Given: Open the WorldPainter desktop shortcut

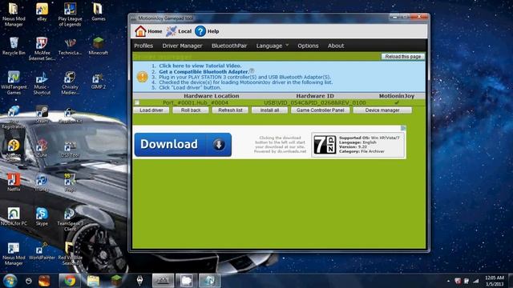Looking at the screenshot, I should point(42,250).
